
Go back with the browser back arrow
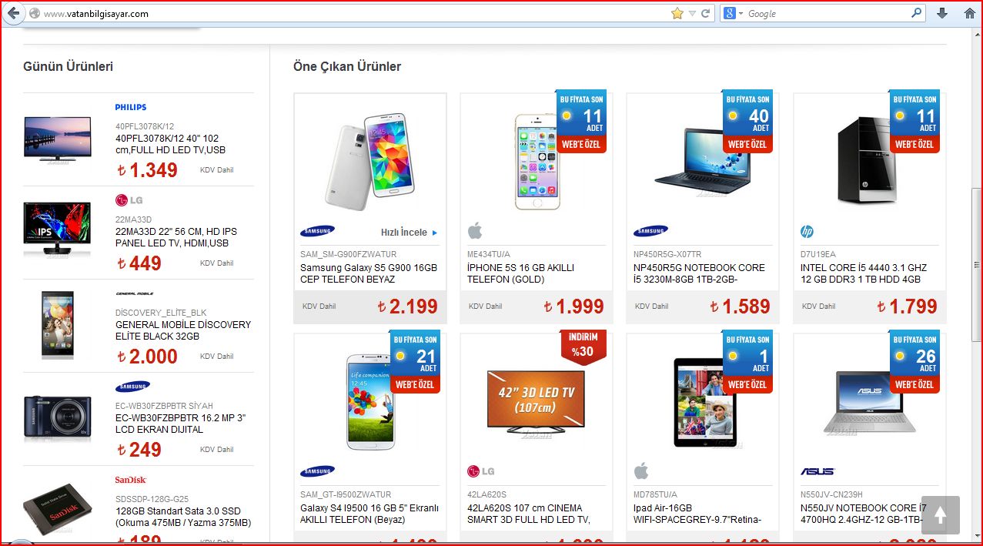pyautogui.click(x=13, y=13)
